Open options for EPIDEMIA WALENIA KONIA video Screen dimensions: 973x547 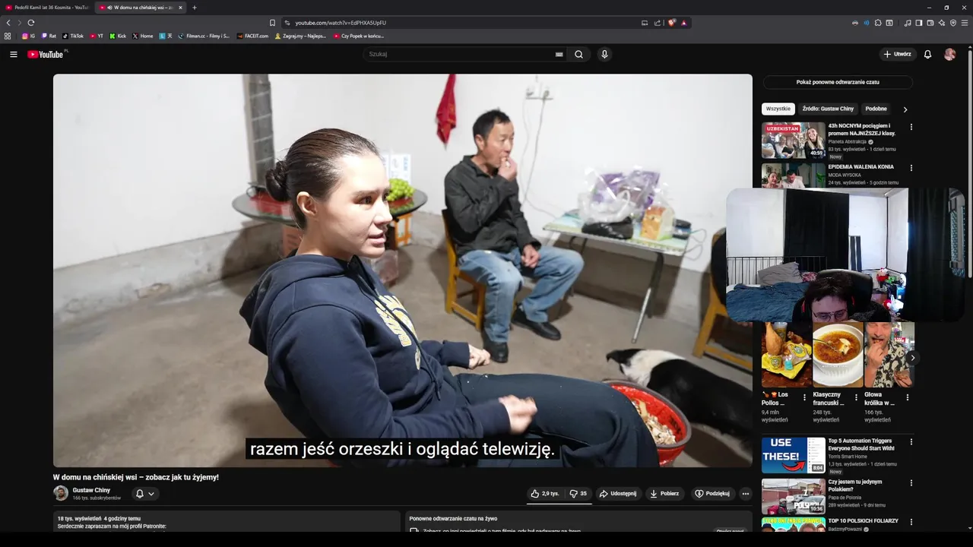tap(911, 168)
